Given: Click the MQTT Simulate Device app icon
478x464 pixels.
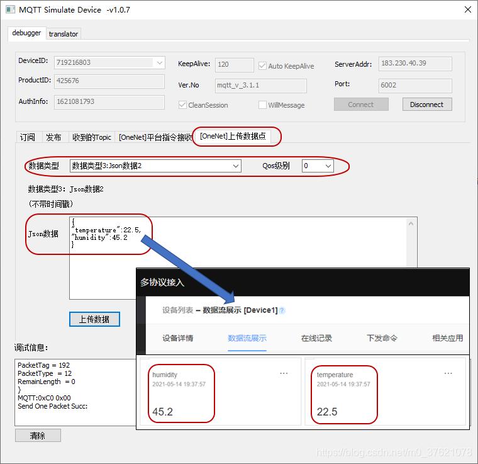Looking at the screenshot, I should click(x=10, y=9).
